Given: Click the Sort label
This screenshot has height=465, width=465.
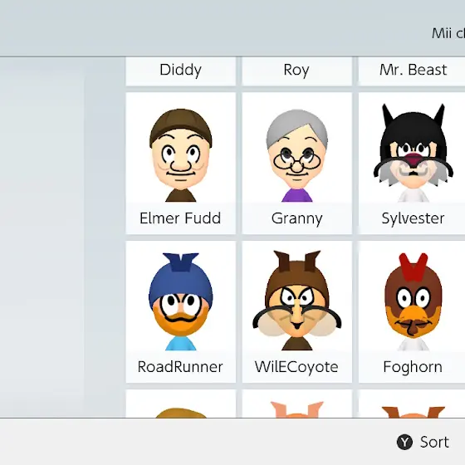Looking at the screenshot, I should (434, 442).
